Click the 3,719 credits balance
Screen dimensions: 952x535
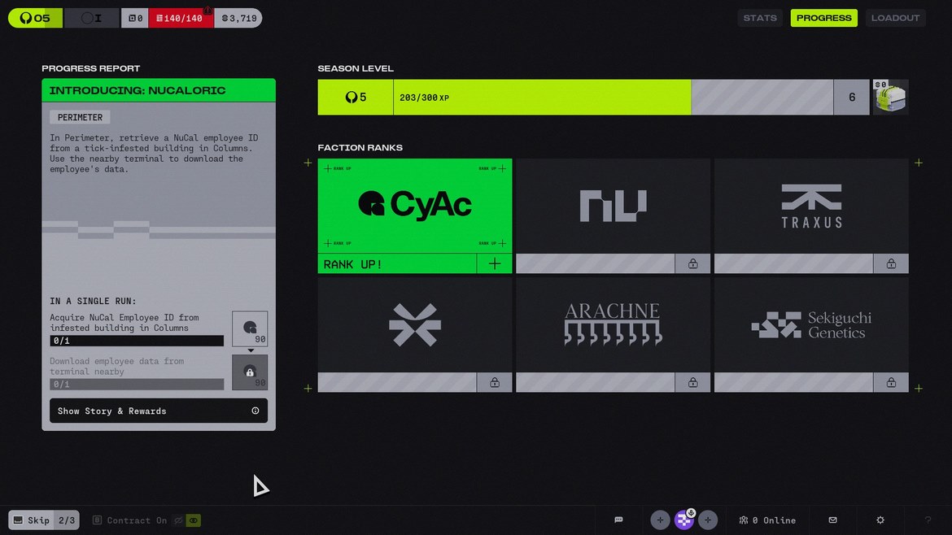(238, 18)
